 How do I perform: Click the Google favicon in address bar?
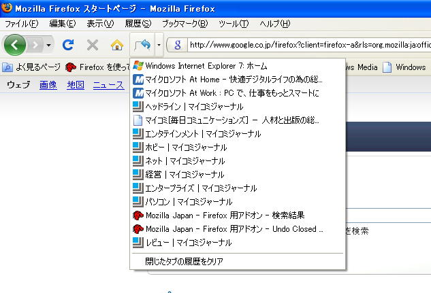coord(178,45)
